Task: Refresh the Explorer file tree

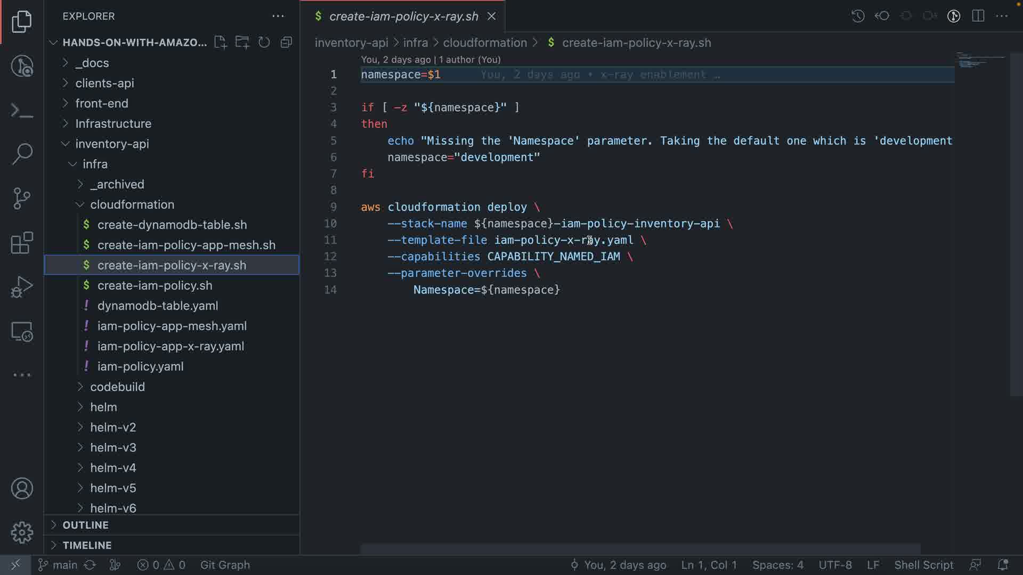Action: 264,43
